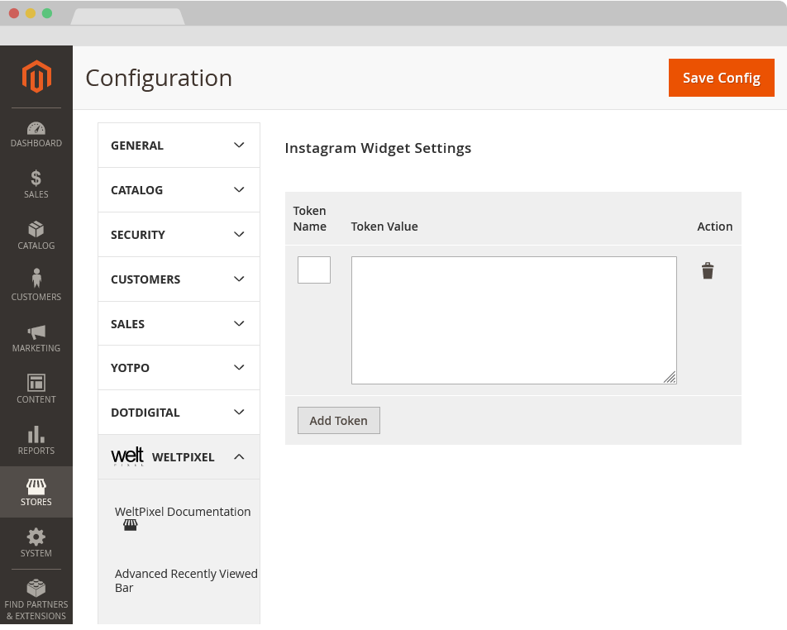
Task: Expand the Yotpo configuration section
Action: coord(179,368)
